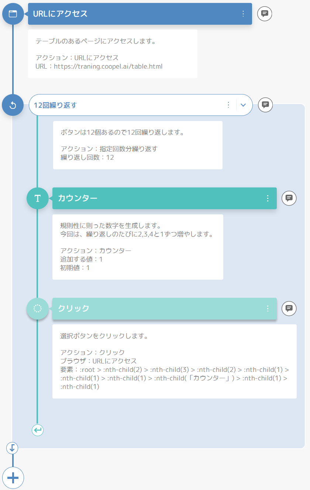
Task: Click the text 選択ボタンをクリックします。
Action: [104, 337]
